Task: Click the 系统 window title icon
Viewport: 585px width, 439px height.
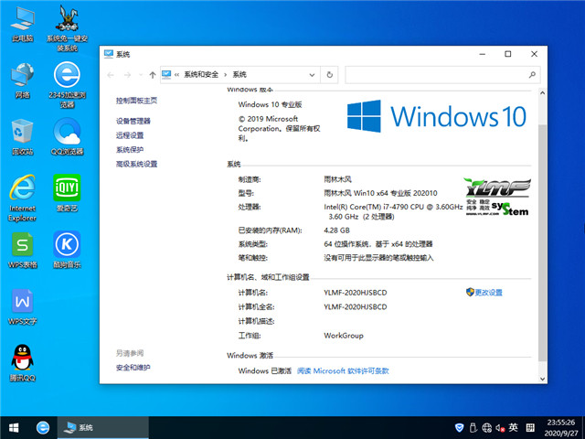Action: tap(108, 54)
